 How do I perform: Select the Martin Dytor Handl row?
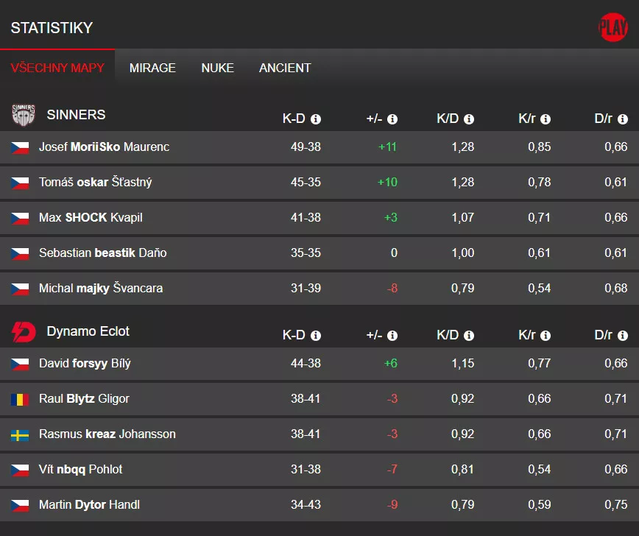pos(89,505)
